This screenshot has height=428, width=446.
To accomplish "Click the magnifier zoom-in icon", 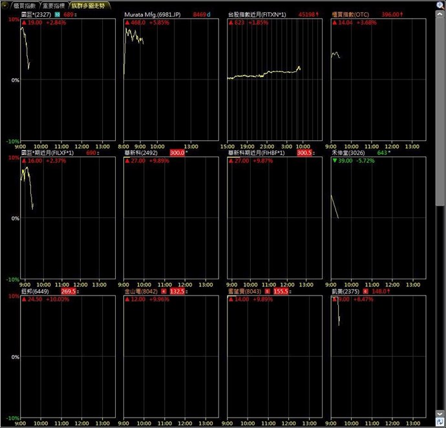I will pos(440,5).
